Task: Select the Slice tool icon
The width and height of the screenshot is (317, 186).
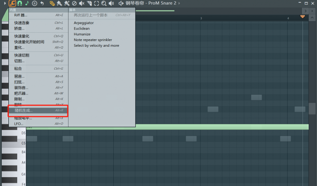Action: [x=89, y=3]
